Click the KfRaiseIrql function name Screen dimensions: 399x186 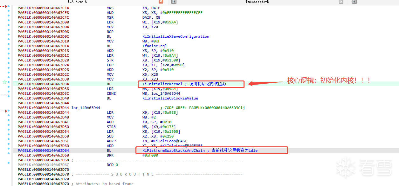tap(155, 46)
